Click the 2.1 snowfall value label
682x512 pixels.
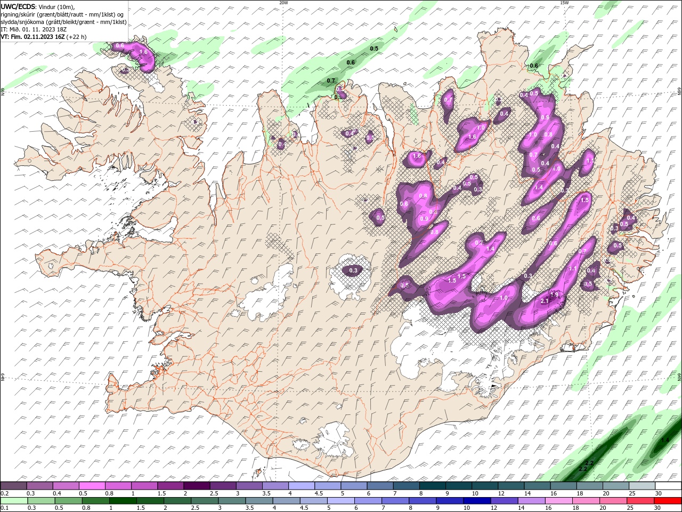(545, 301)
